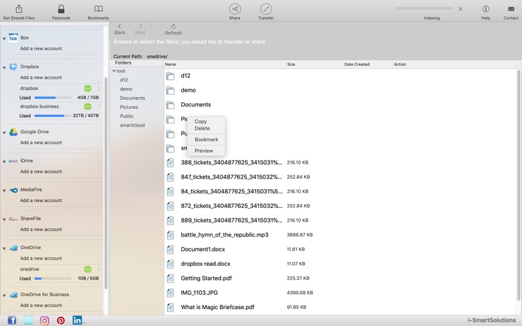Open Help from the toolbar
This screenshot has width=522, height=326.
pyautogui.click(x=485, y=9)
